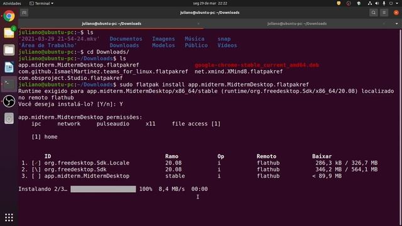Open the terminal hamburger menu
This screenshot has width=402, height=226.
click(x=384, y=13)
